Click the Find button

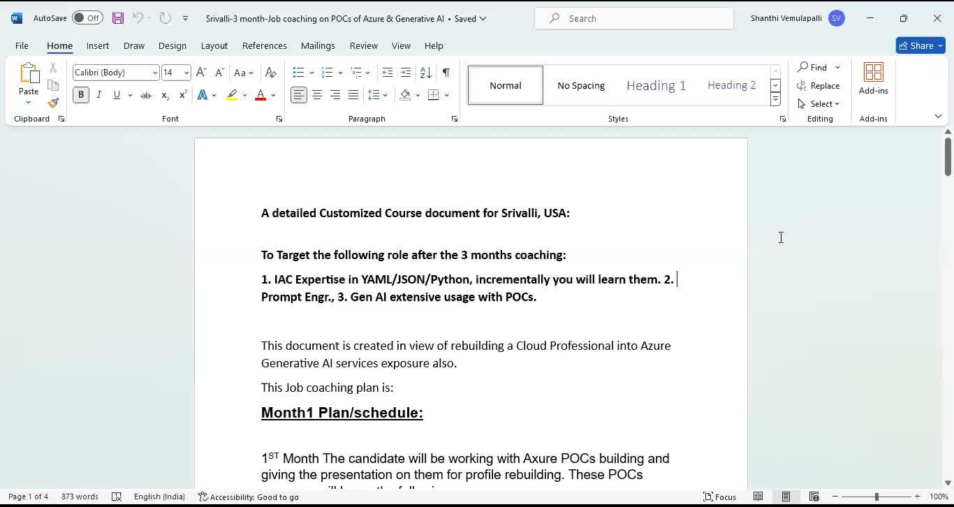(x=813, y=67)
